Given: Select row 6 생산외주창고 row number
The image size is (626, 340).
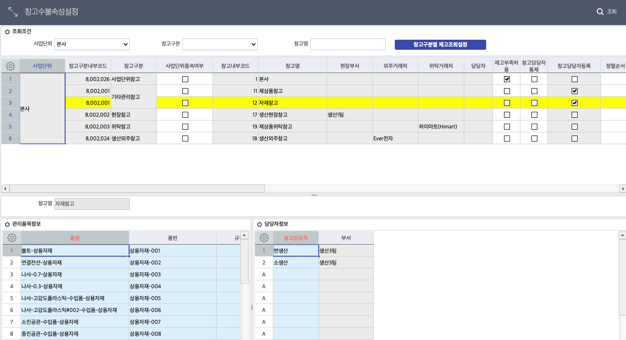Looking at the screenshot, I should (10, 138).
